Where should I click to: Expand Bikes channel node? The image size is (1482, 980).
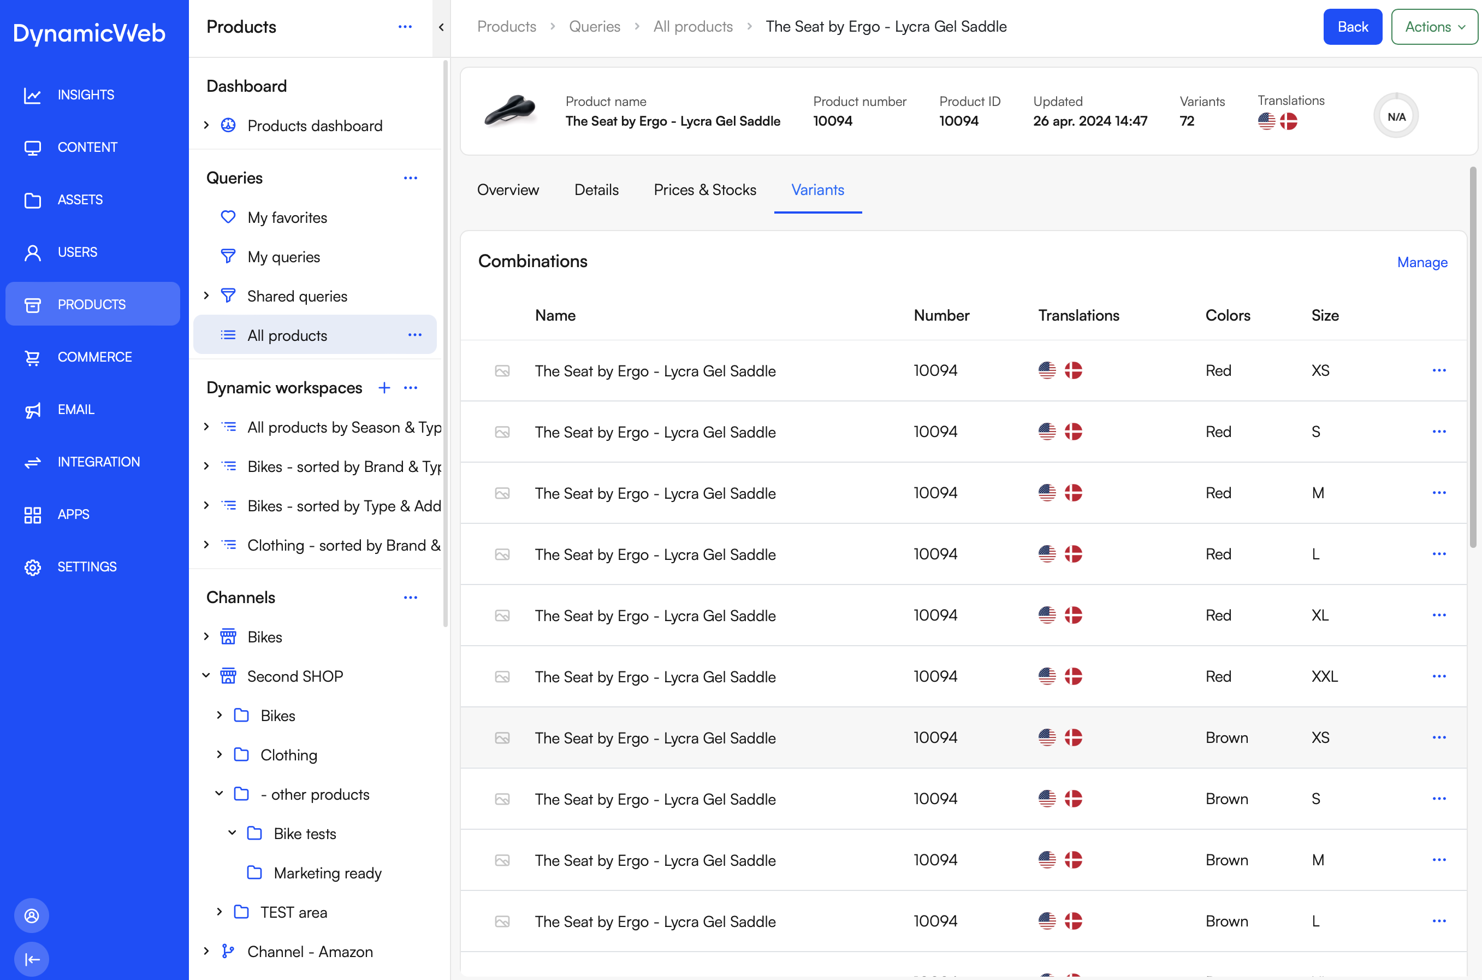tap(206, 636)
